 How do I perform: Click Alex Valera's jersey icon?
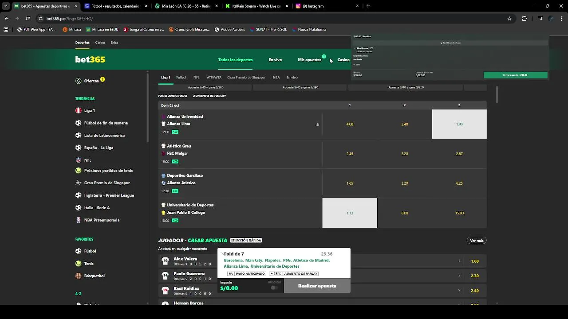tap(166, 261)
